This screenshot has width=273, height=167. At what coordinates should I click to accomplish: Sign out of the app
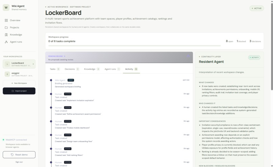[x=19, y=162]
